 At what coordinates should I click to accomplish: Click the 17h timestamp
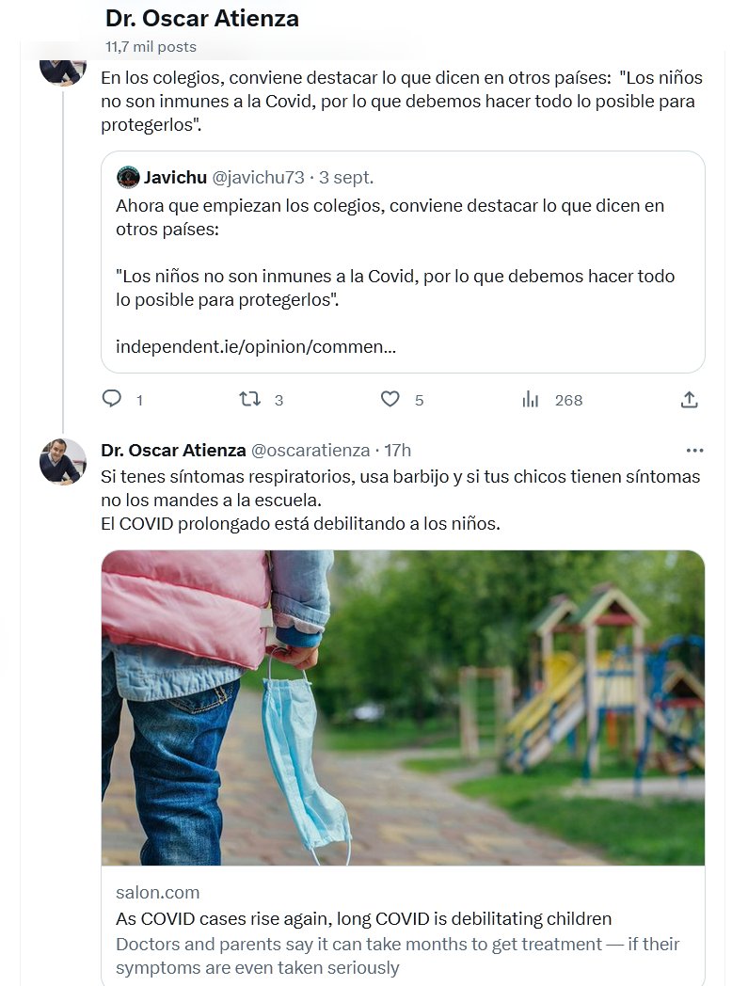(x=398, y=451)
